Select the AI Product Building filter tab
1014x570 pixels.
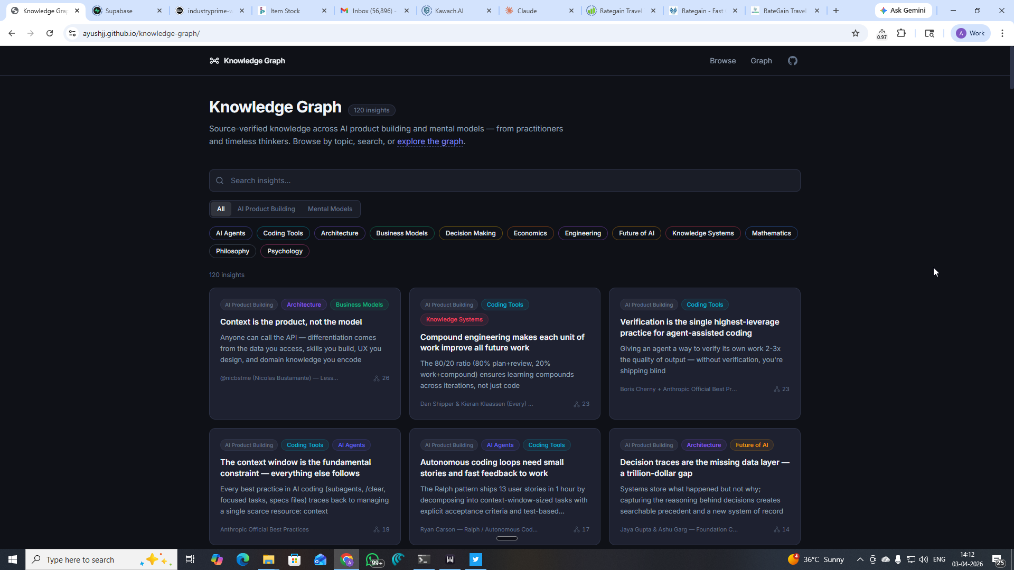266,208
